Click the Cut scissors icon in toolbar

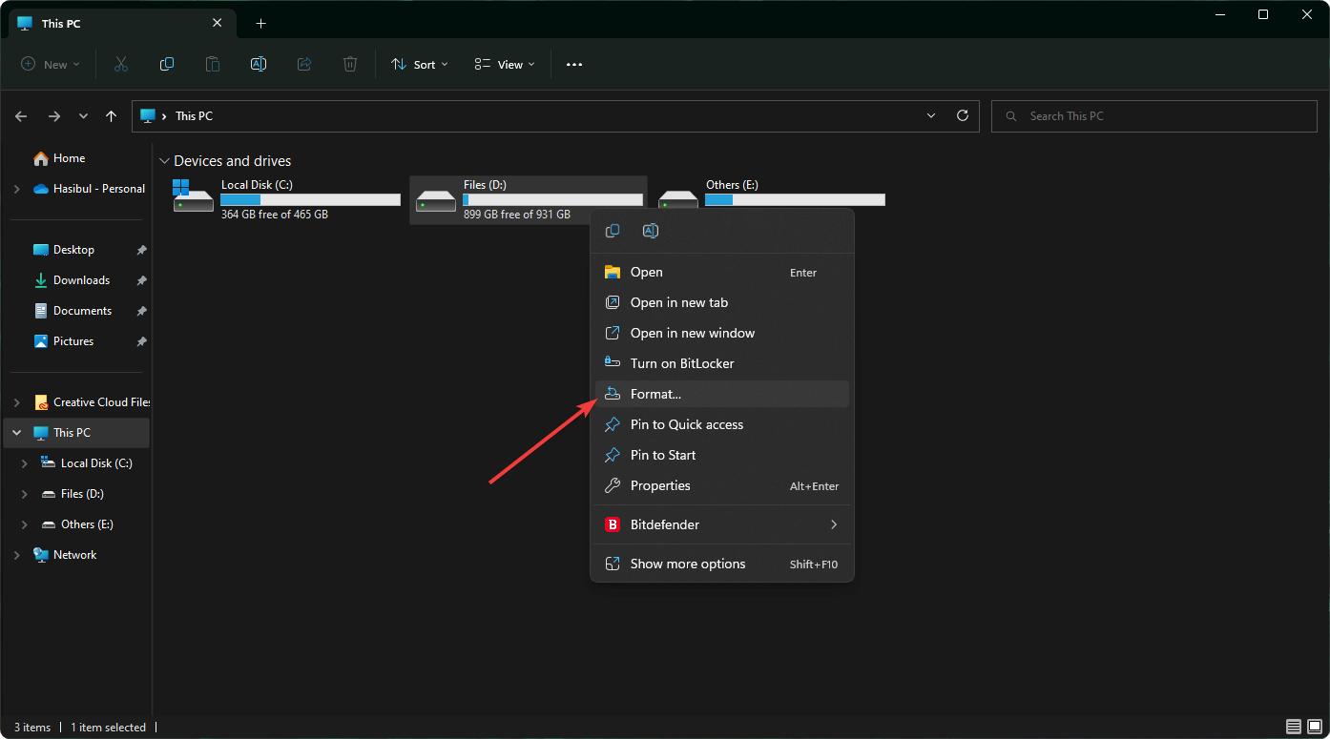point(121,64)
